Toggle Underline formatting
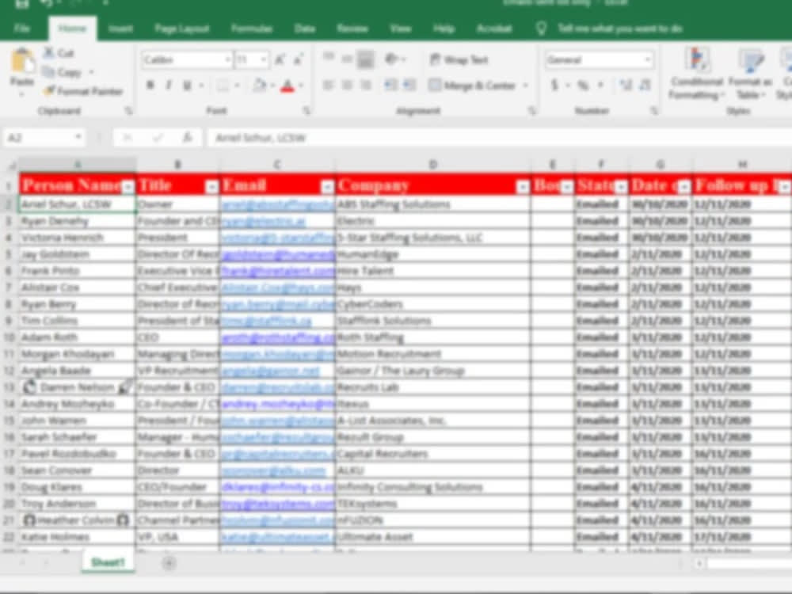 point(187,86)
